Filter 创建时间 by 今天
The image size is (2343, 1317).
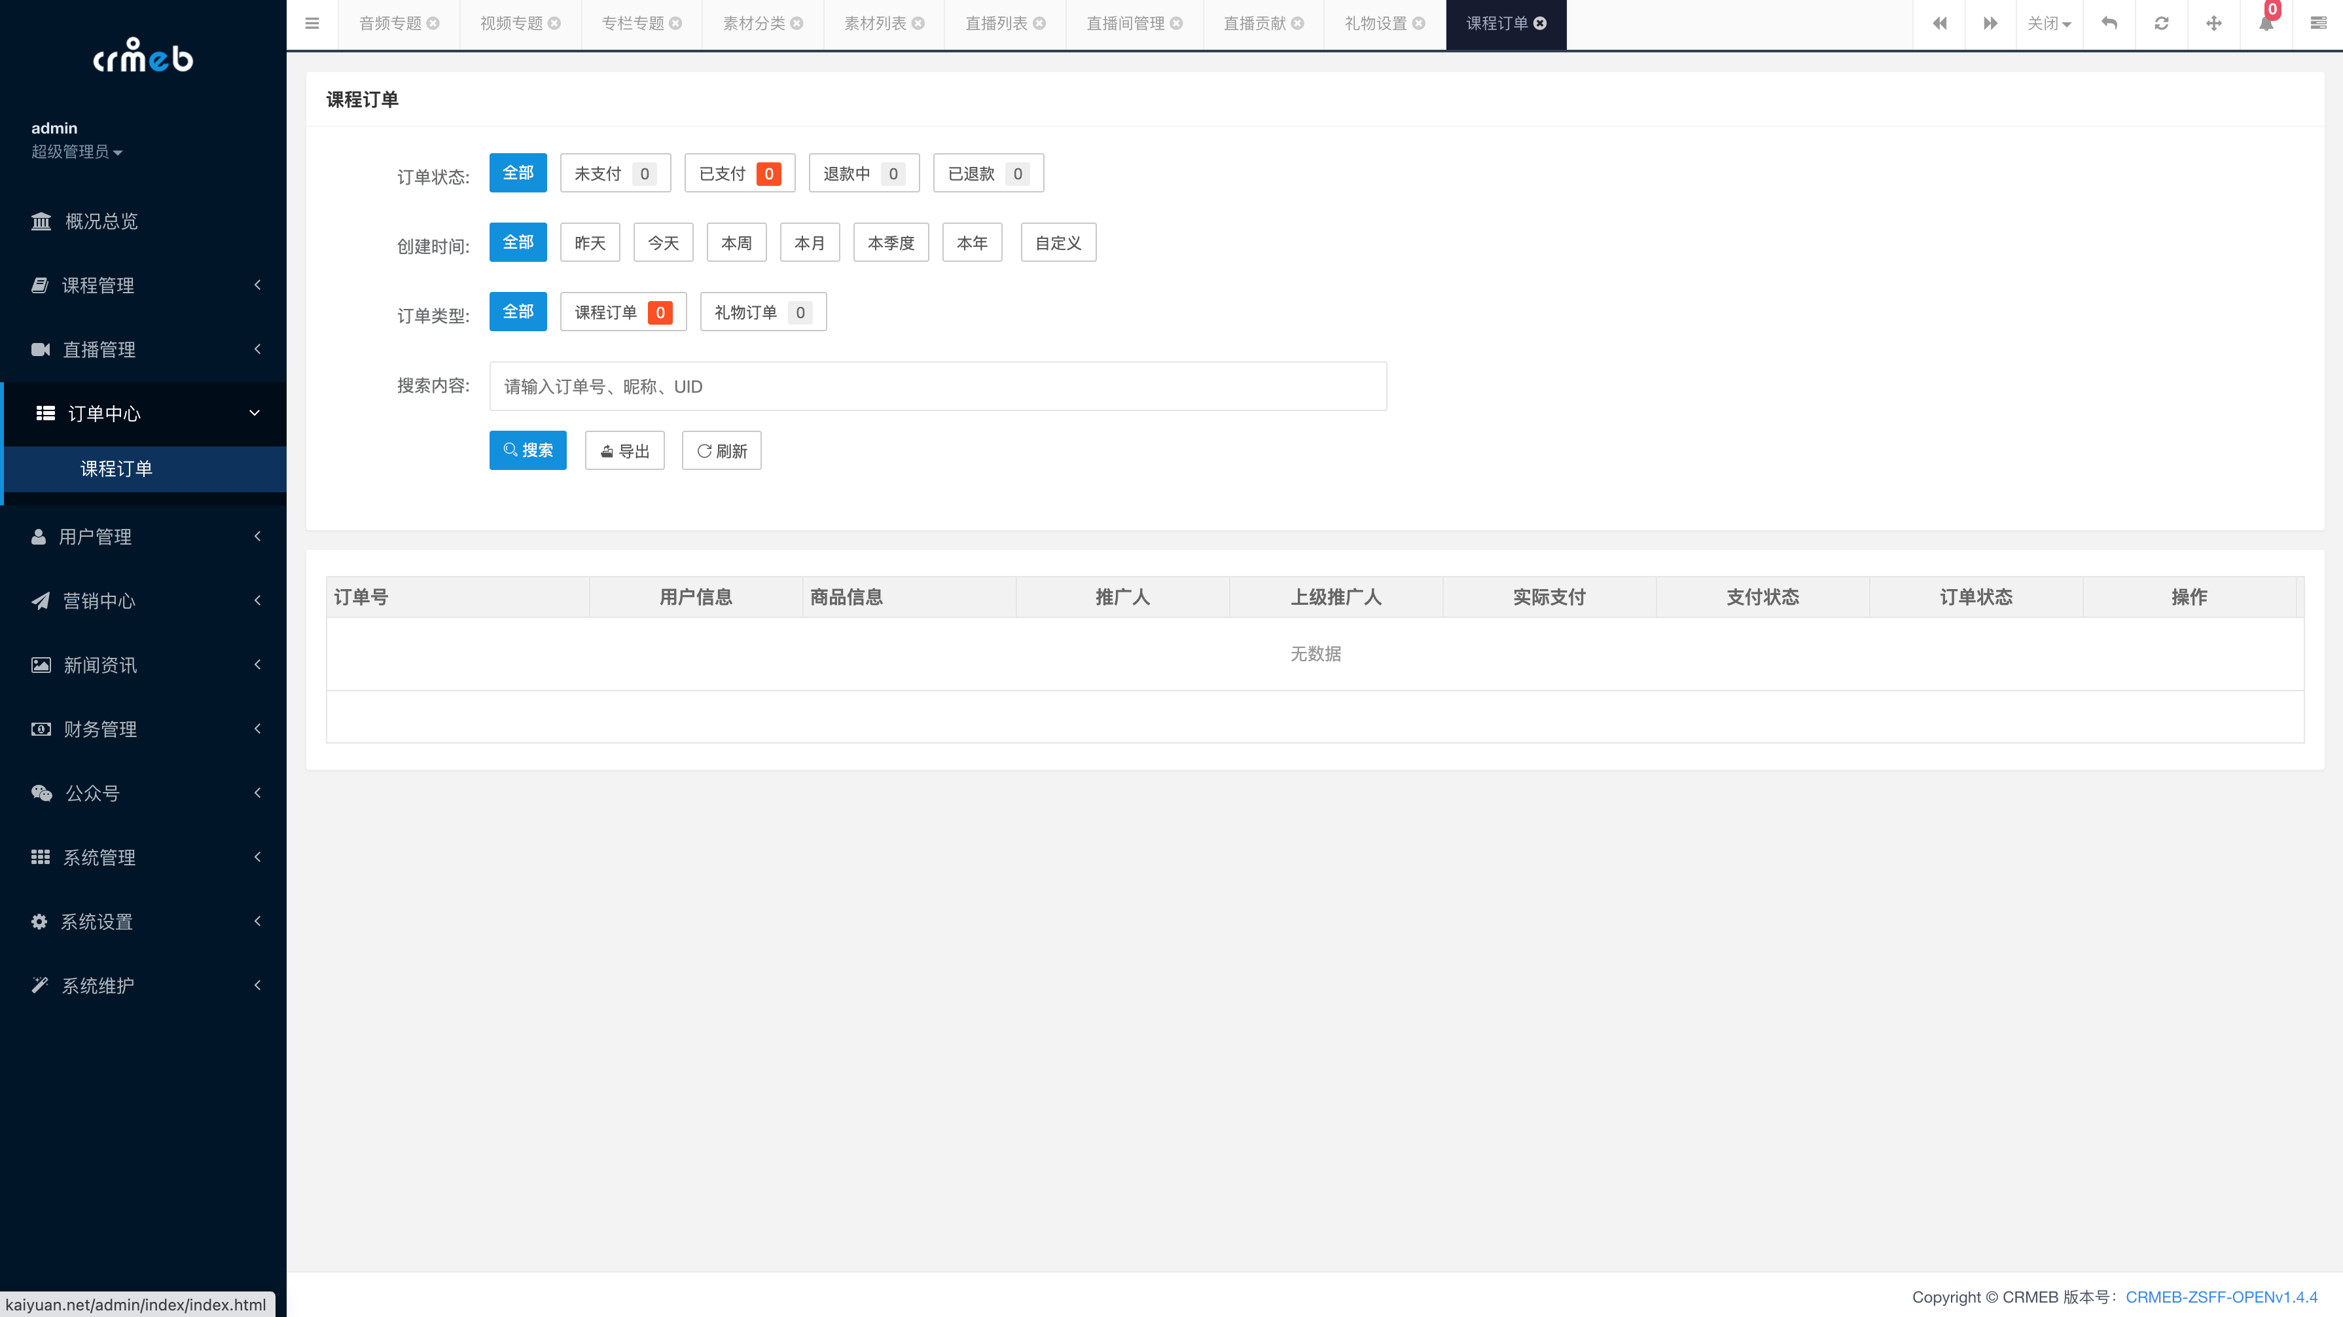[663, 242]
